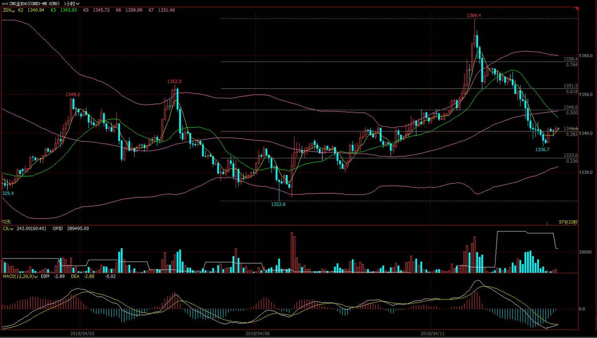The width and height of the screenshot is (597, 338).
Task: Select the K2 1340.94 value label
Action: coord(31,10)
